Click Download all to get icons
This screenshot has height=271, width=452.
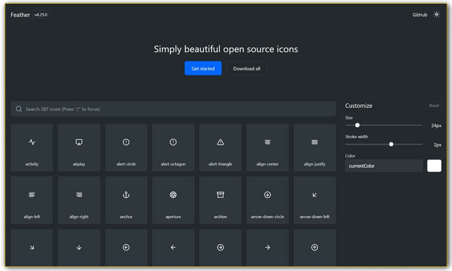pos(246,68)
